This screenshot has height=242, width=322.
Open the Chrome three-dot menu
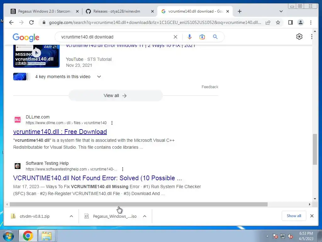click(x=311, y=22)
